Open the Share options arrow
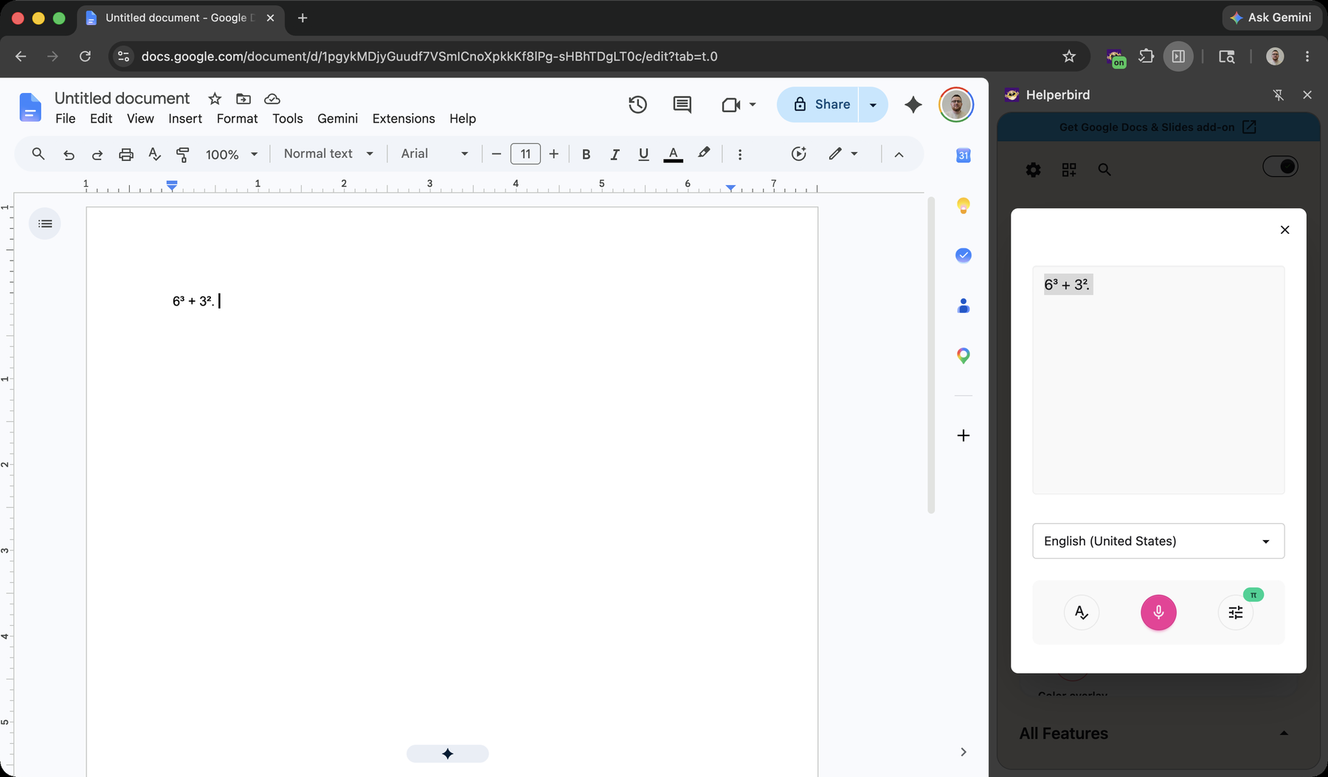 [x=874, y=105]
